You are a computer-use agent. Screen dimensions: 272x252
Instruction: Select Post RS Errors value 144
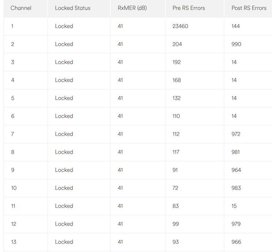point(236,26)
